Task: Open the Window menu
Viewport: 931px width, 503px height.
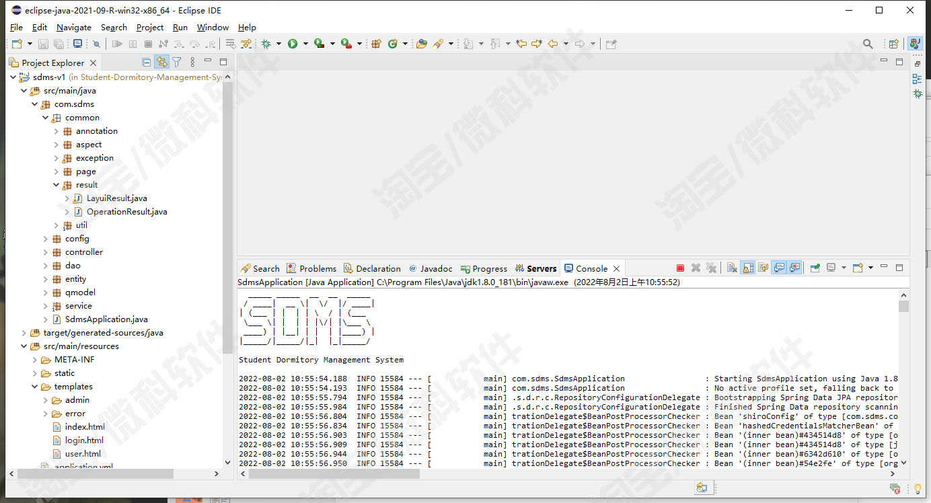Action: (213, 28)
